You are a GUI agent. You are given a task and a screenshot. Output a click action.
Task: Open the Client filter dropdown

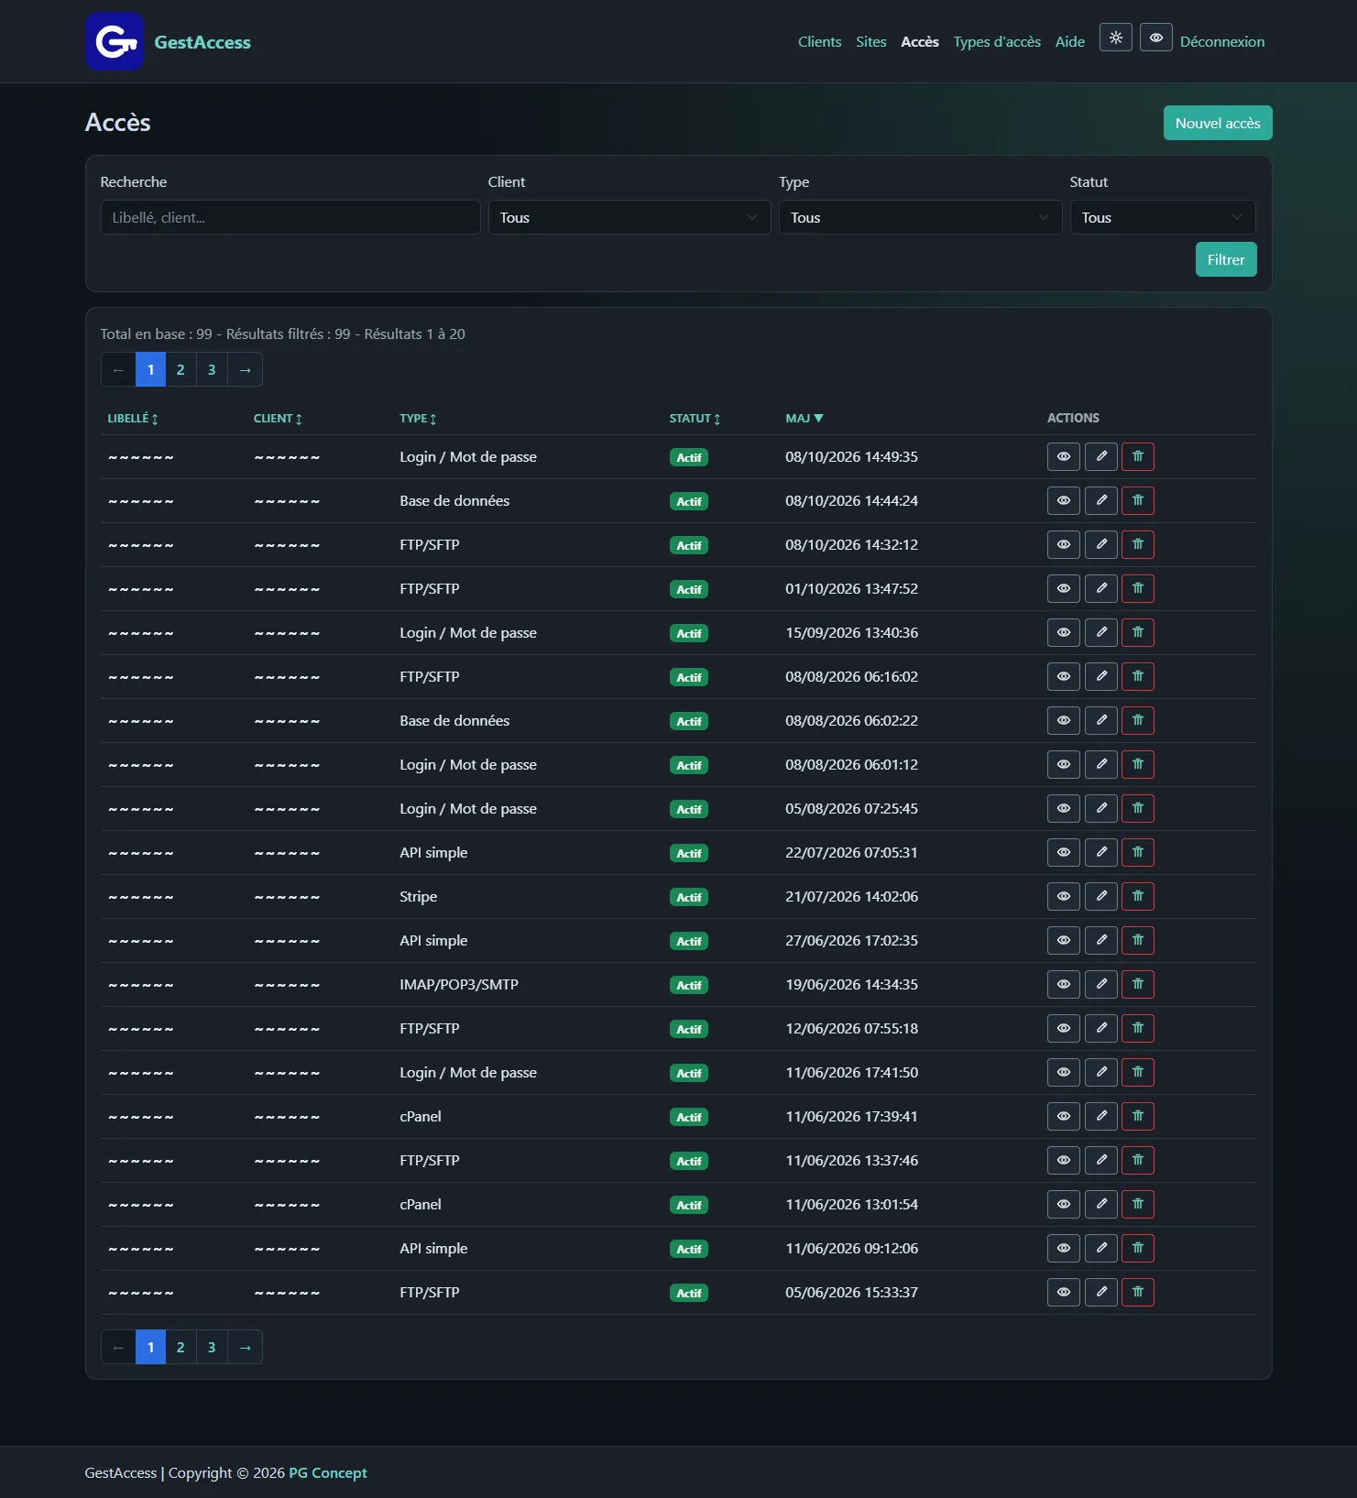point(629,217)
